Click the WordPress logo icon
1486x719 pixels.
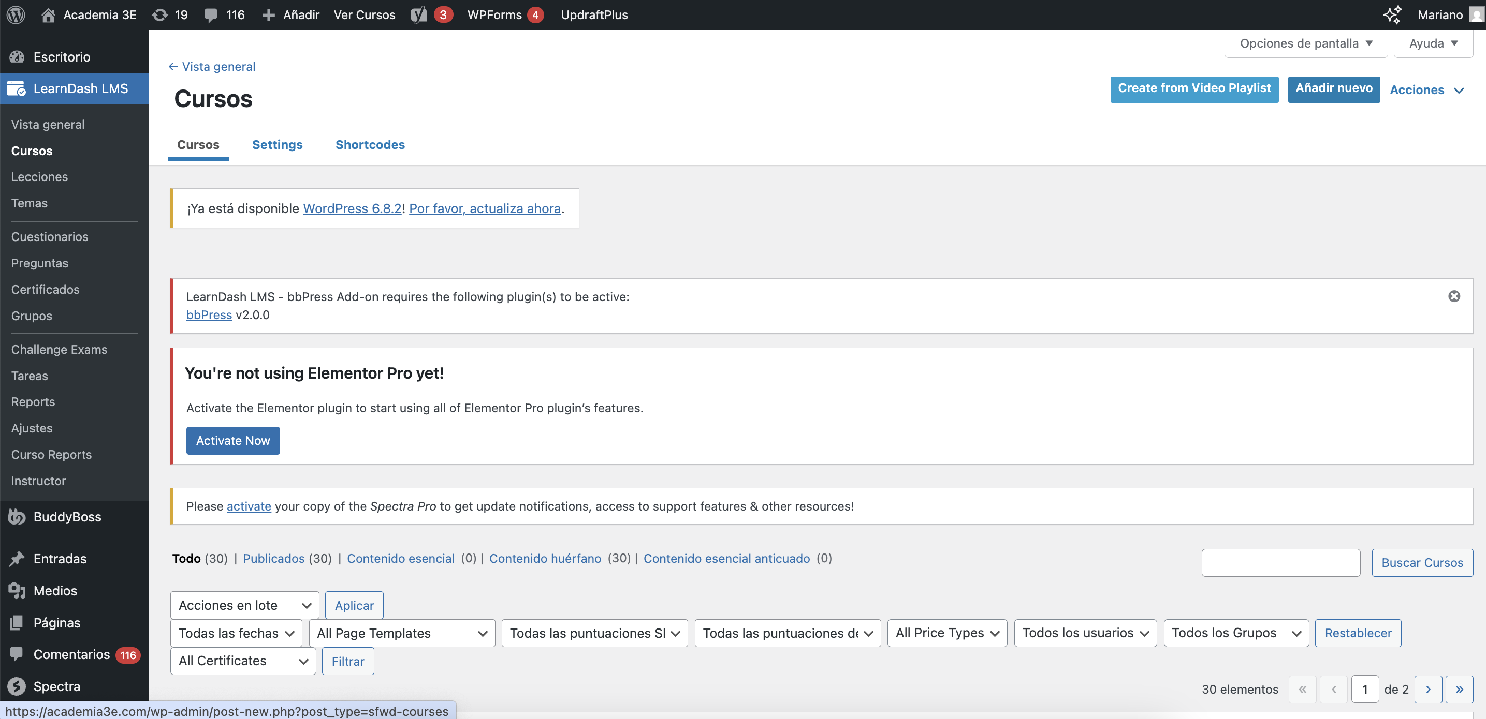(16, 14)
